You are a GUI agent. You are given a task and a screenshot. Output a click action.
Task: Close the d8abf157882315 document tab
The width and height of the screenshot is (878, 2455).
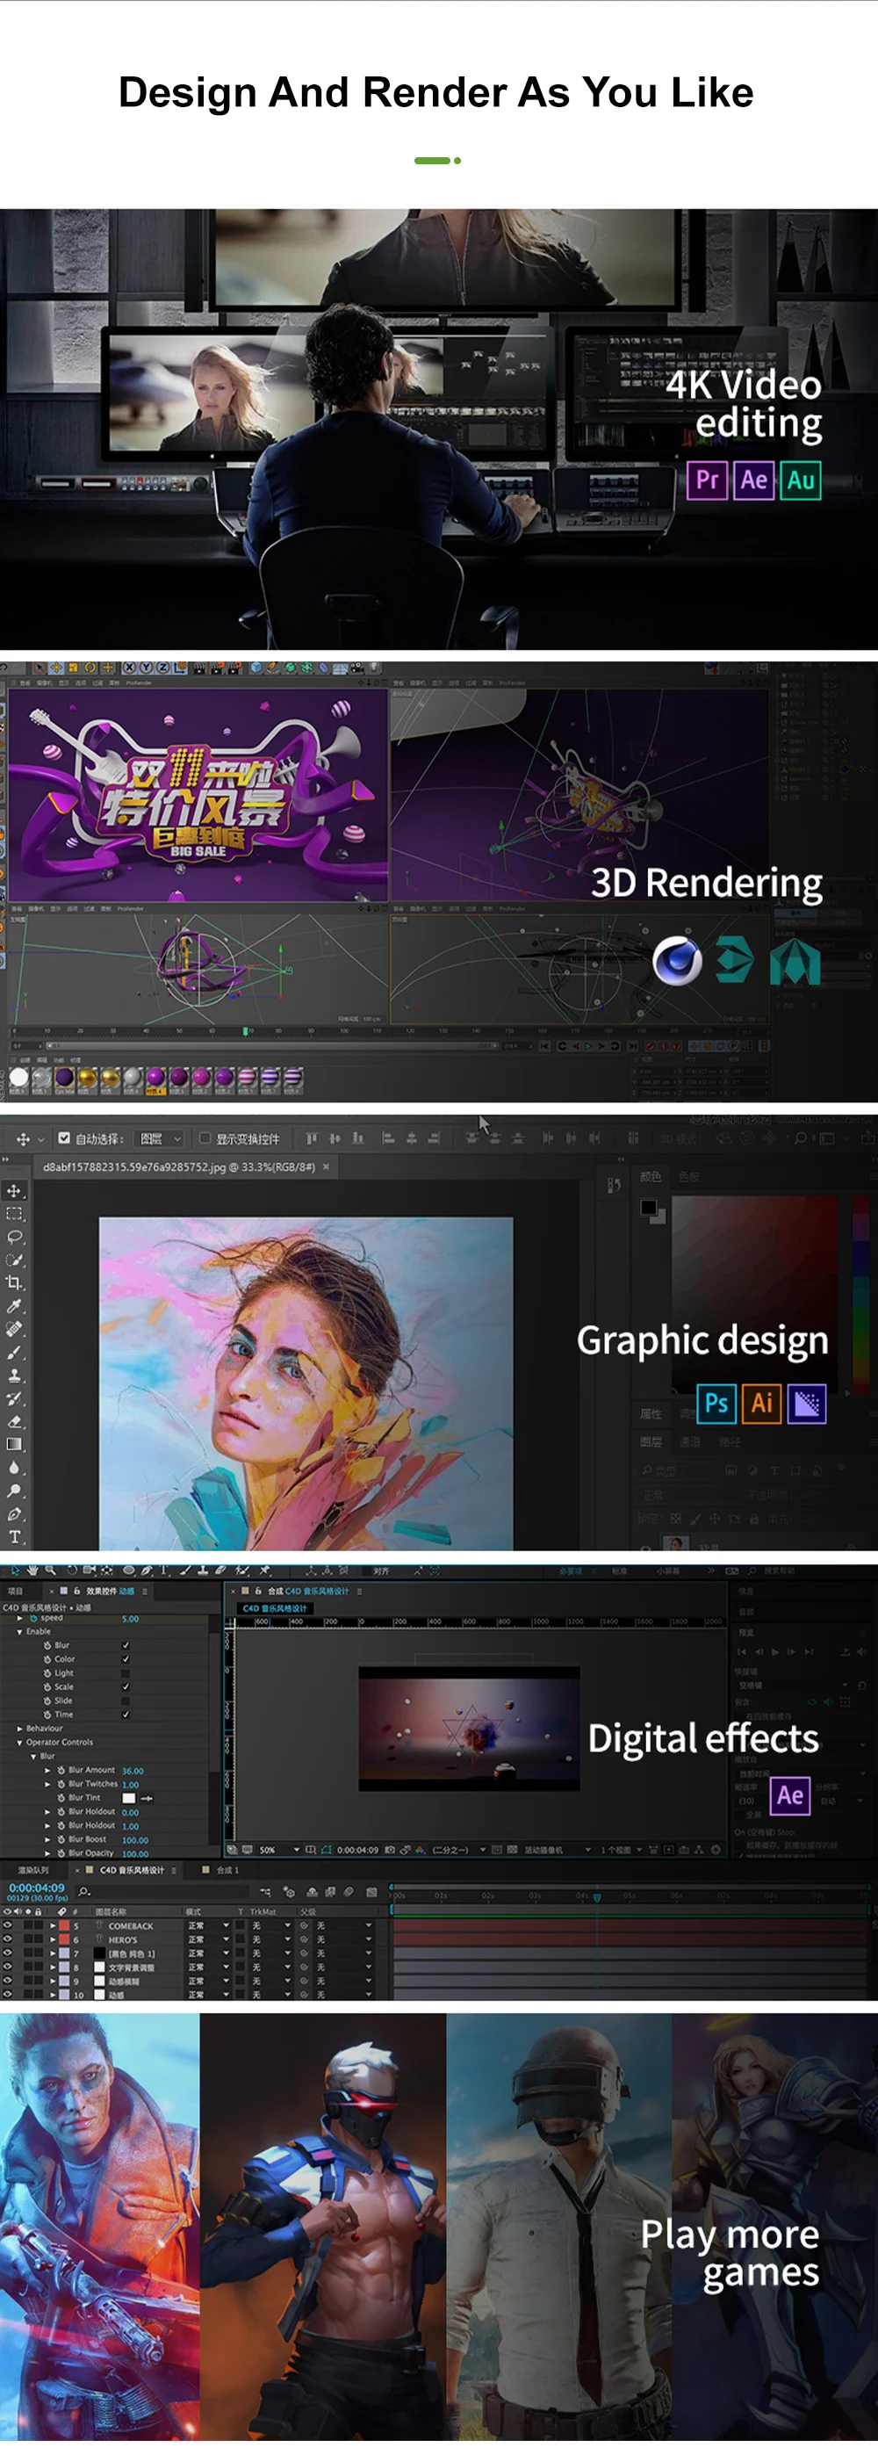326,1166
